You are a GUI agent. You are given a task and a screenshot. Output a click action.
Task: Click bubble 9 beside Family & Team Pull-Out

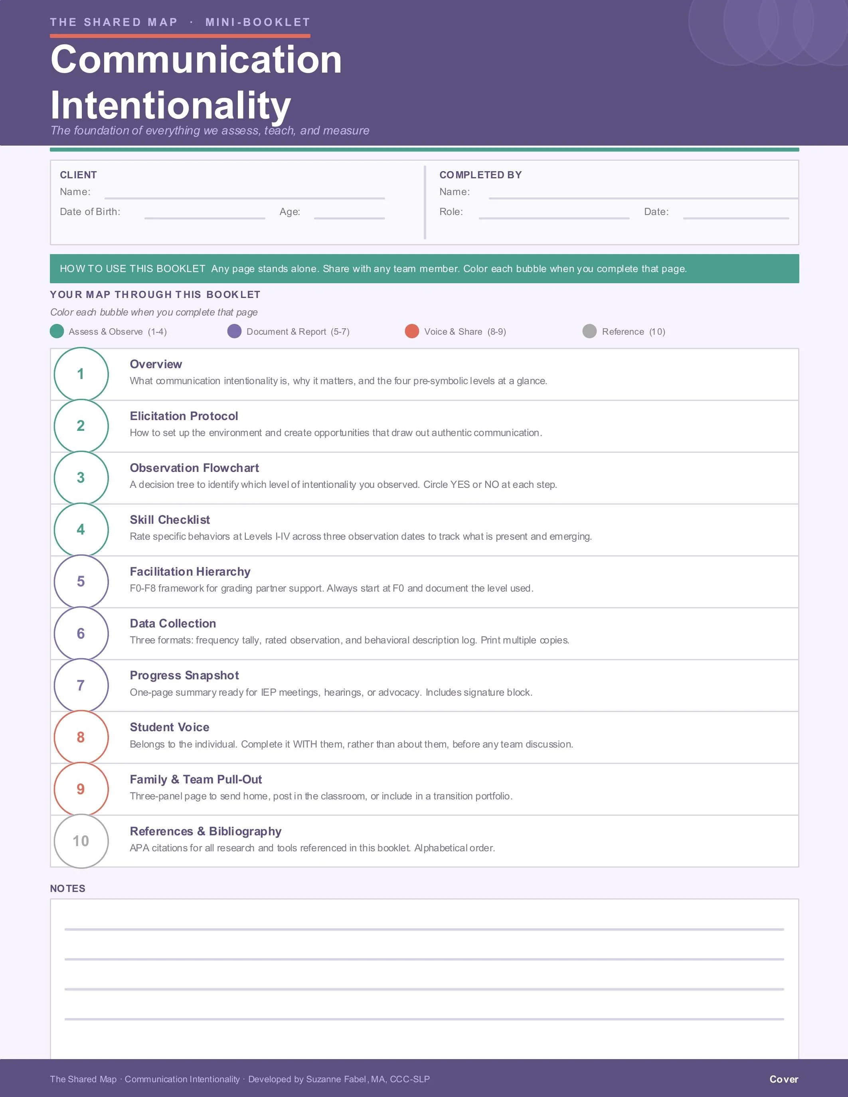point(81,789)
